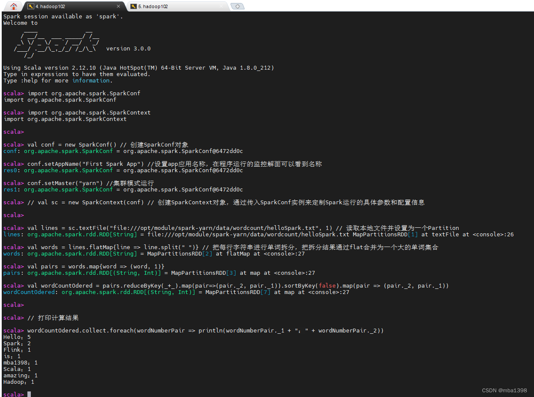Click the "pairs:" output with MapPartitionsRDD[3]

pyautogui.click(x=159, y=273)
